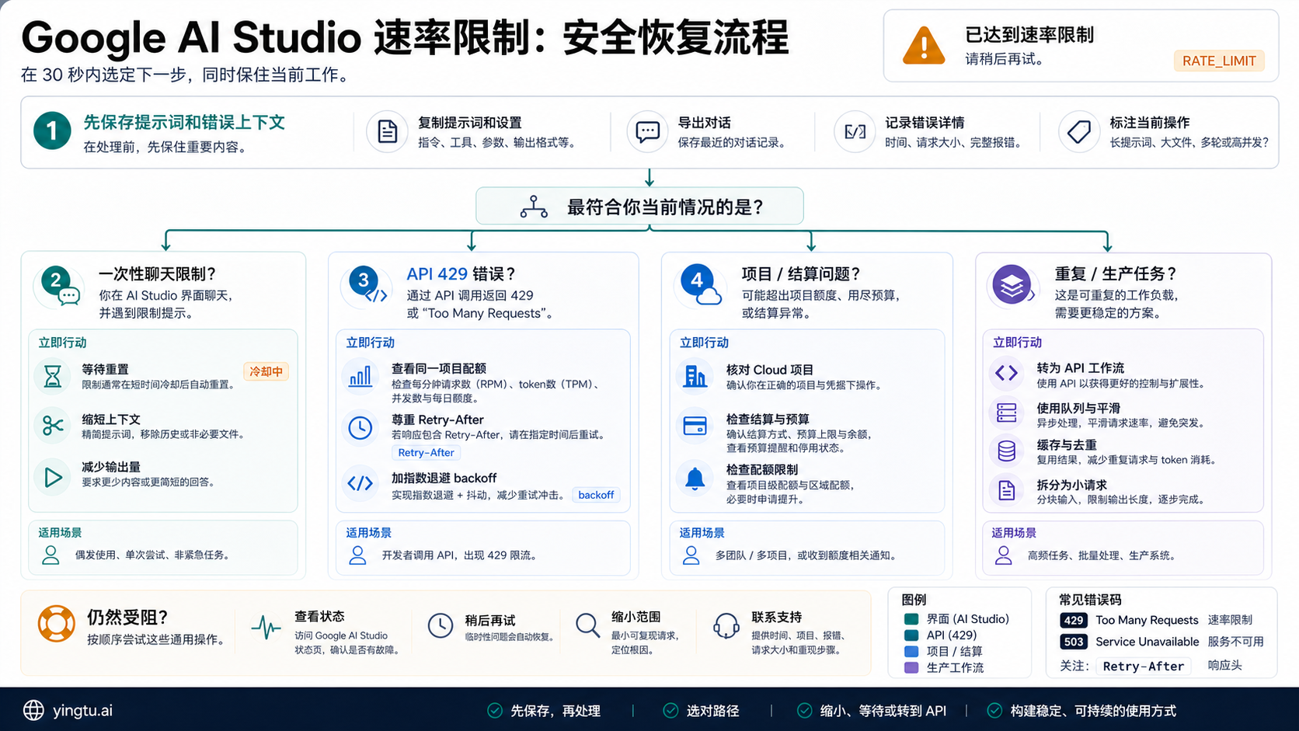Click the checkmark beside 选对路径
This screenshot has width=1299, height=731.
click(x=670, y=710)
